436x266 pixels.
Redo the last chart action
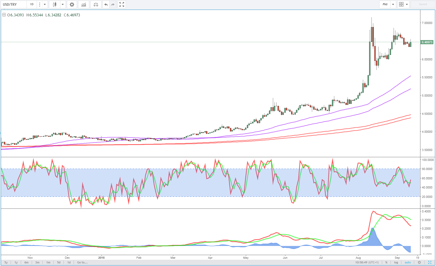(x=113, y=4)
